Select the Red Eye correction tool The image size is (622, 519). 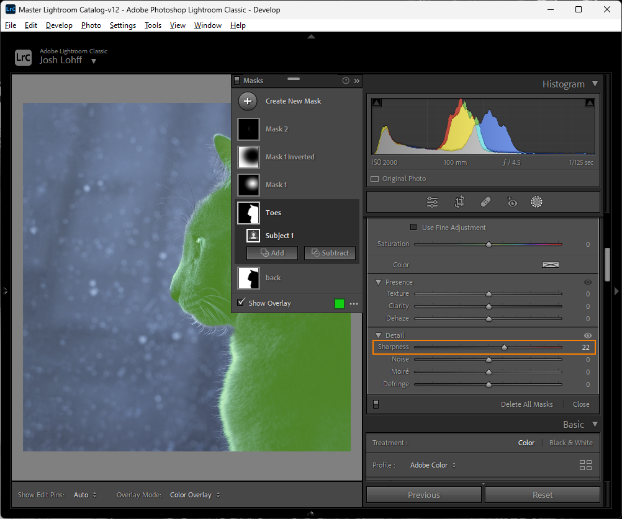point(512,202)
